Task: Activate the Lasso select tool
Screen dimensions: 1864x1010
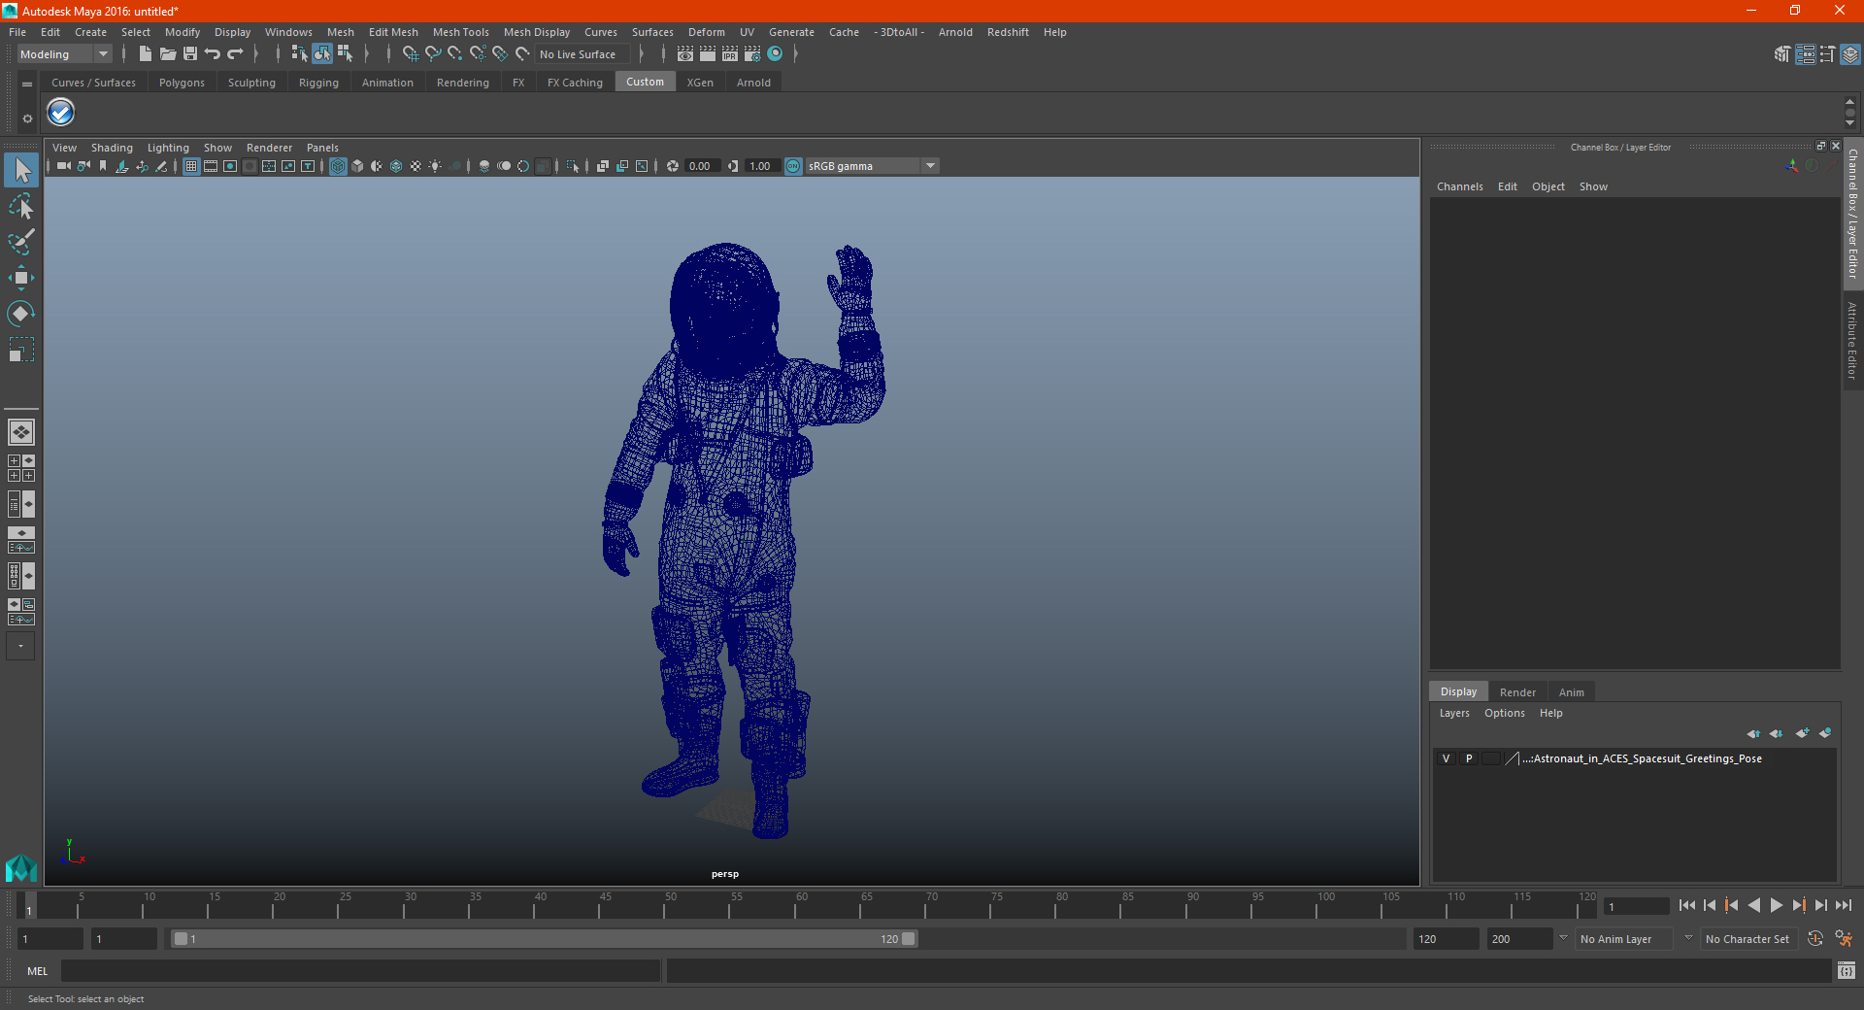Action: (21, 206)
